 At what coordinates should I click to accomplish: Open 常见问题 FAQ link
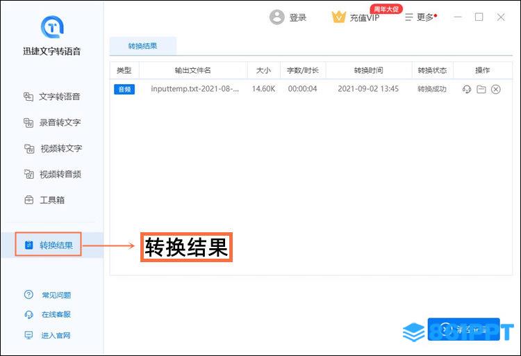pyautogui.click(x=56, y=295)
